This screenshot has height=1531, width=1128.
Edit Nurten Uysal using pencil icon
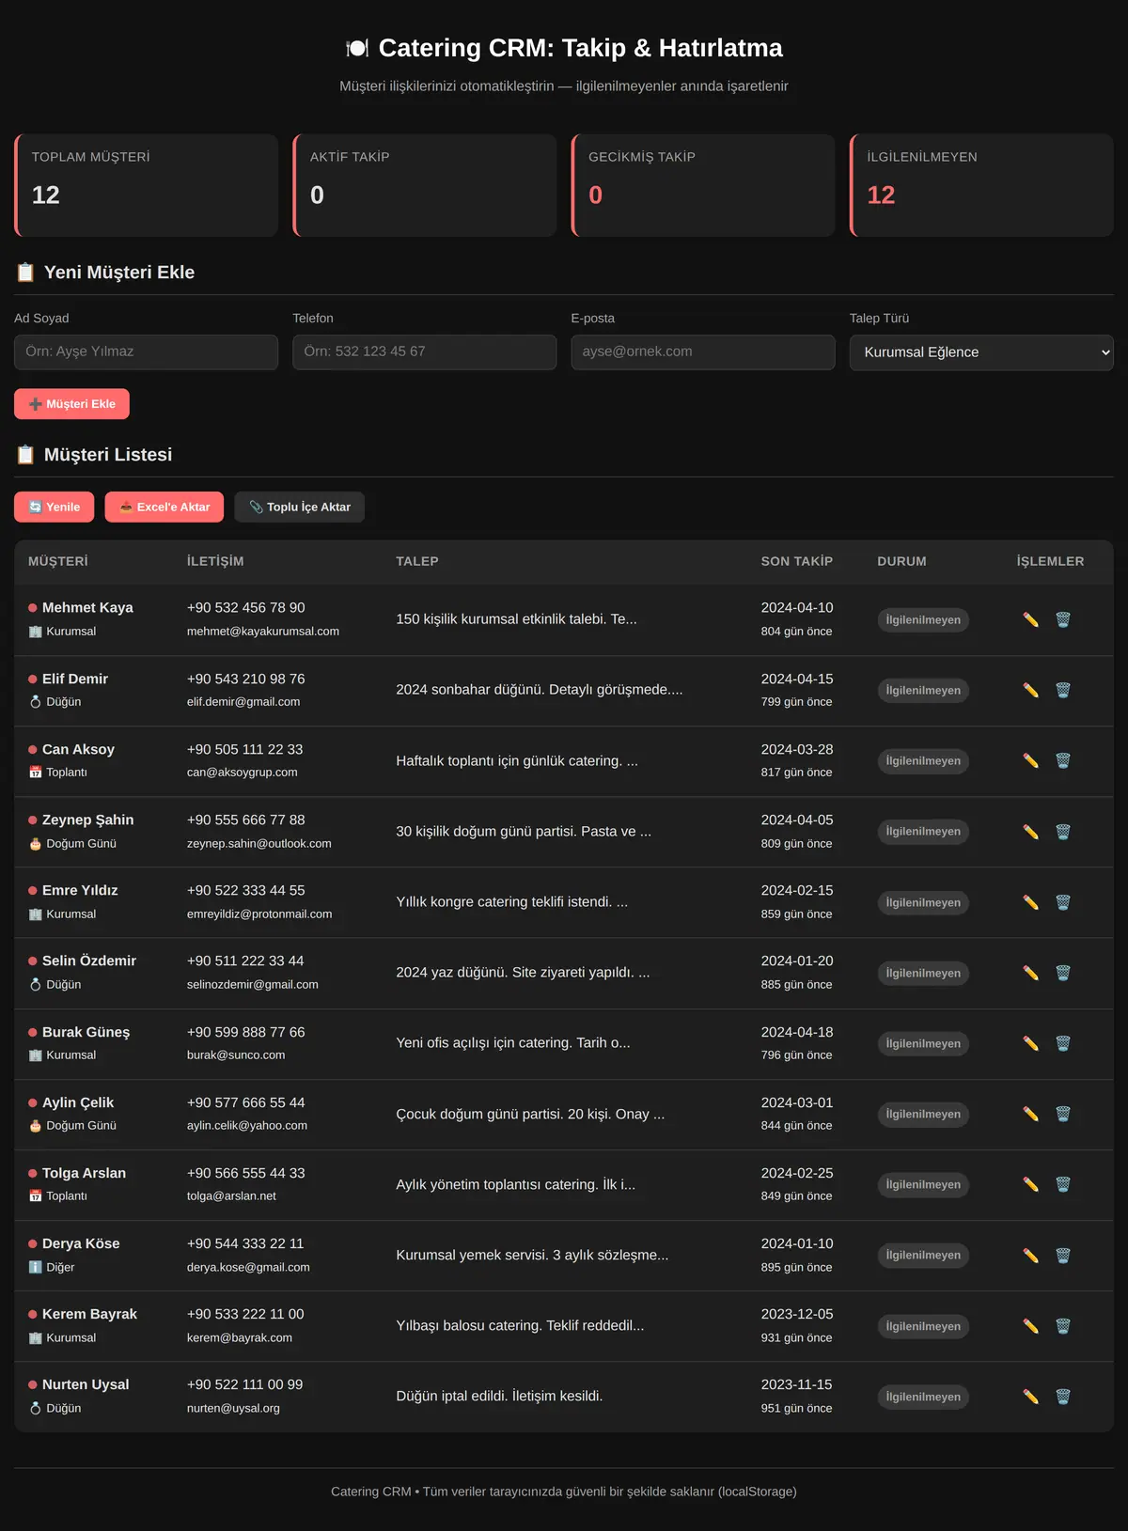pyautogui.click(x=1031, y=1397)
